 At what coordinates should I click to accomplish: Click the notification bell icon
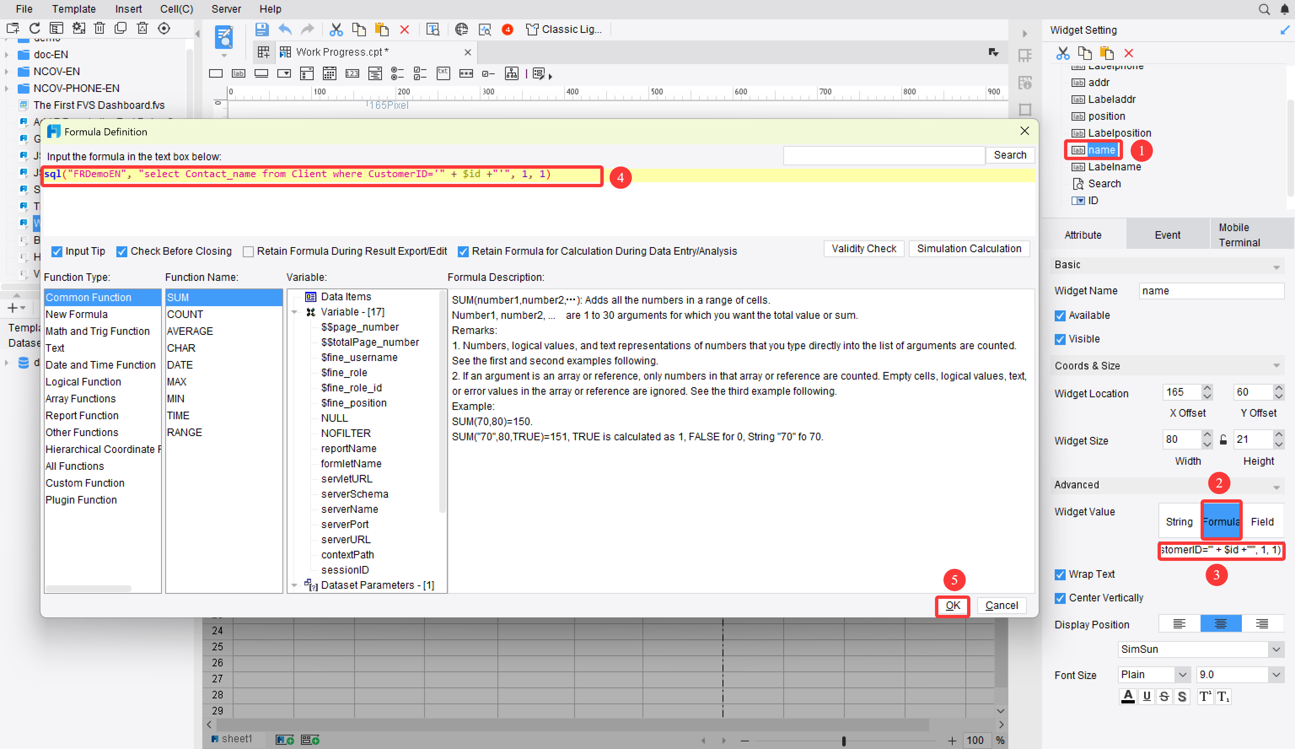1284,9
